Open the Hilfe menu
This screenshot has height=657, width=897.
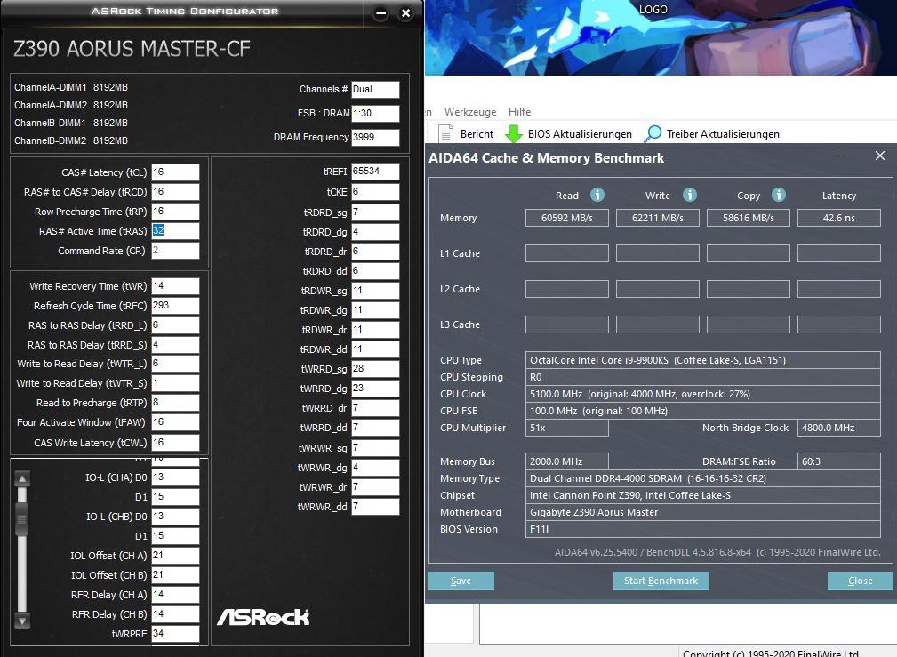pyautogui.click(x=519, y=112)
